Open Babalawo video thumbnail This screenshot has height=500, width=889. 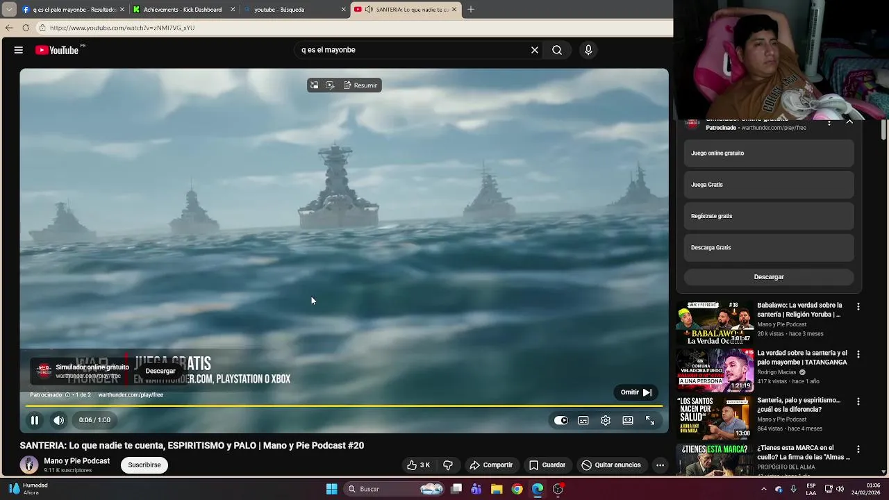tap(715, 323)
